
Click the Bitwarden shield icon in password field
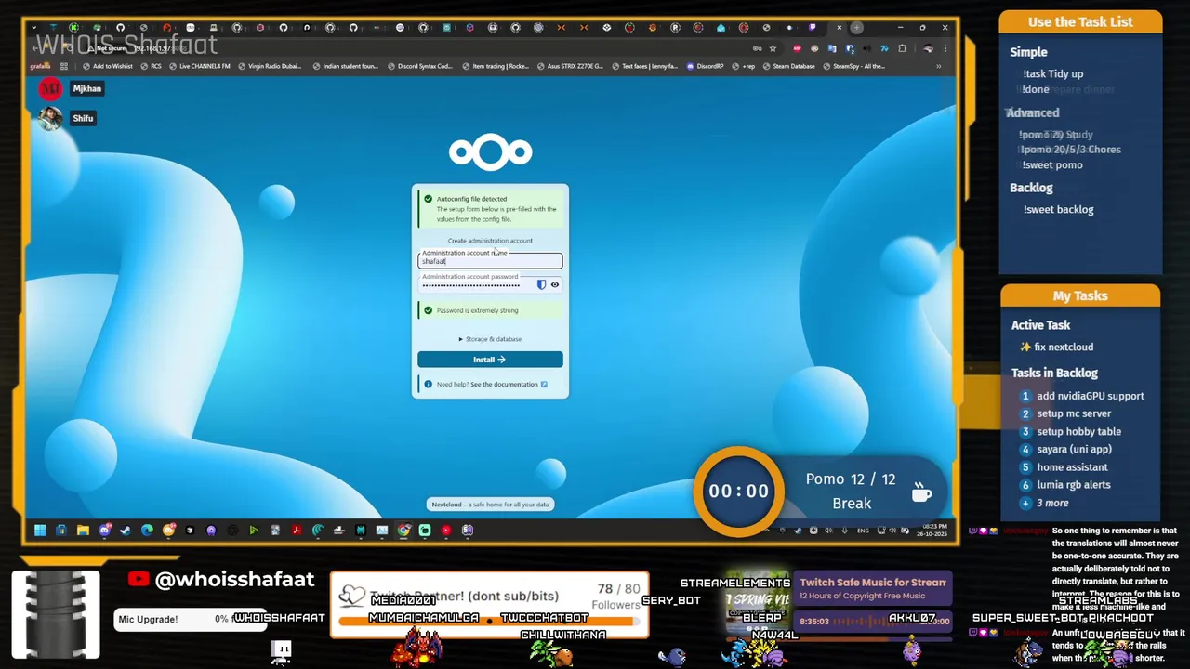tap(541, 284)
